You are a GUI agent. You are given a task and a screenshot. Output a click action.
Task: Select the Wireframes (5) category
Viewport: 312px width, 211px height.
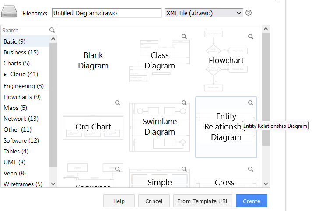[x=25, y=184]
